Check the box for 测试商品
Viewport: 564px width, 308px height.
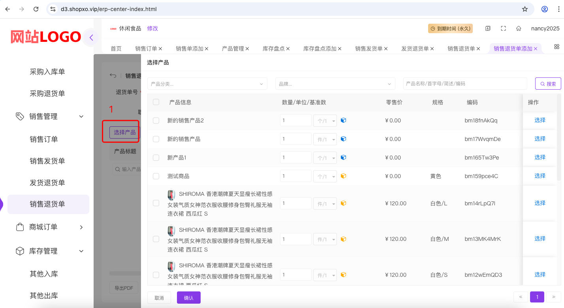(156, 176)
